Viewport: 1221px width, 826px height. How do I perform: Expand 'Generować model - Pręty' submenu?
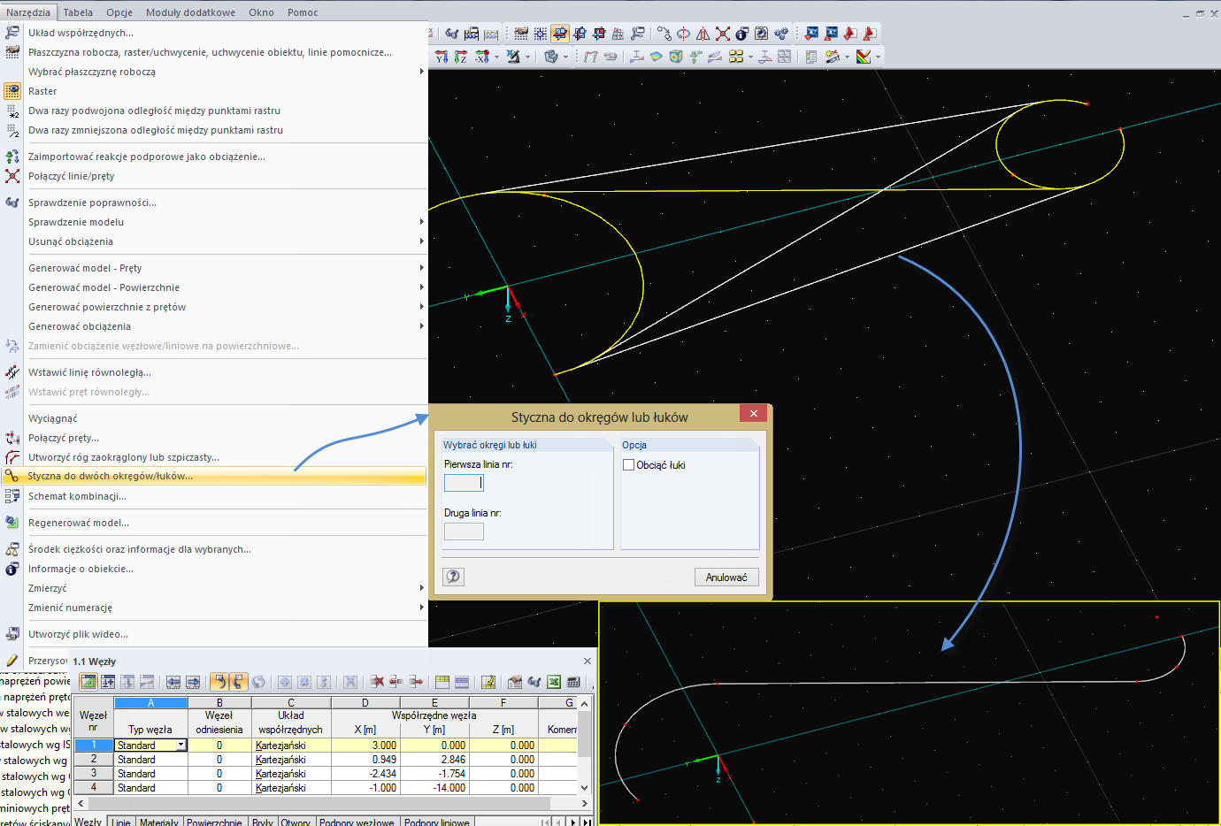click(x=85, y=268)
